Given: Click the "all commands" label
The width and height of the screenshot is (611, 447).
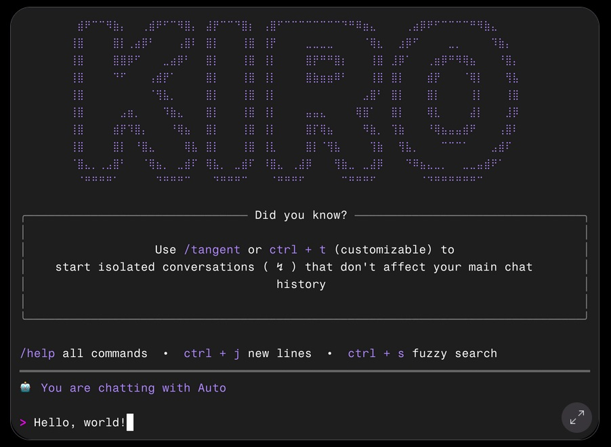Looking at the screenshot, I should pyautogui.click(x=105, y=354).
